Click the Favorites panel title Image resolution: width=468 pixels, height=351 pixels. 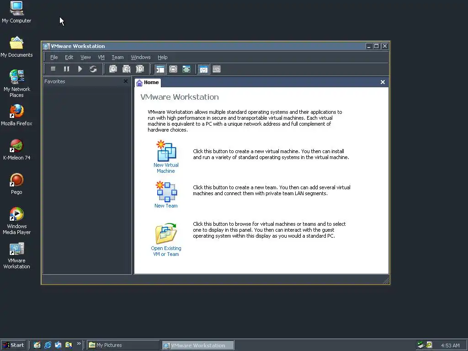pyautogui.click(x=55, y=81)
